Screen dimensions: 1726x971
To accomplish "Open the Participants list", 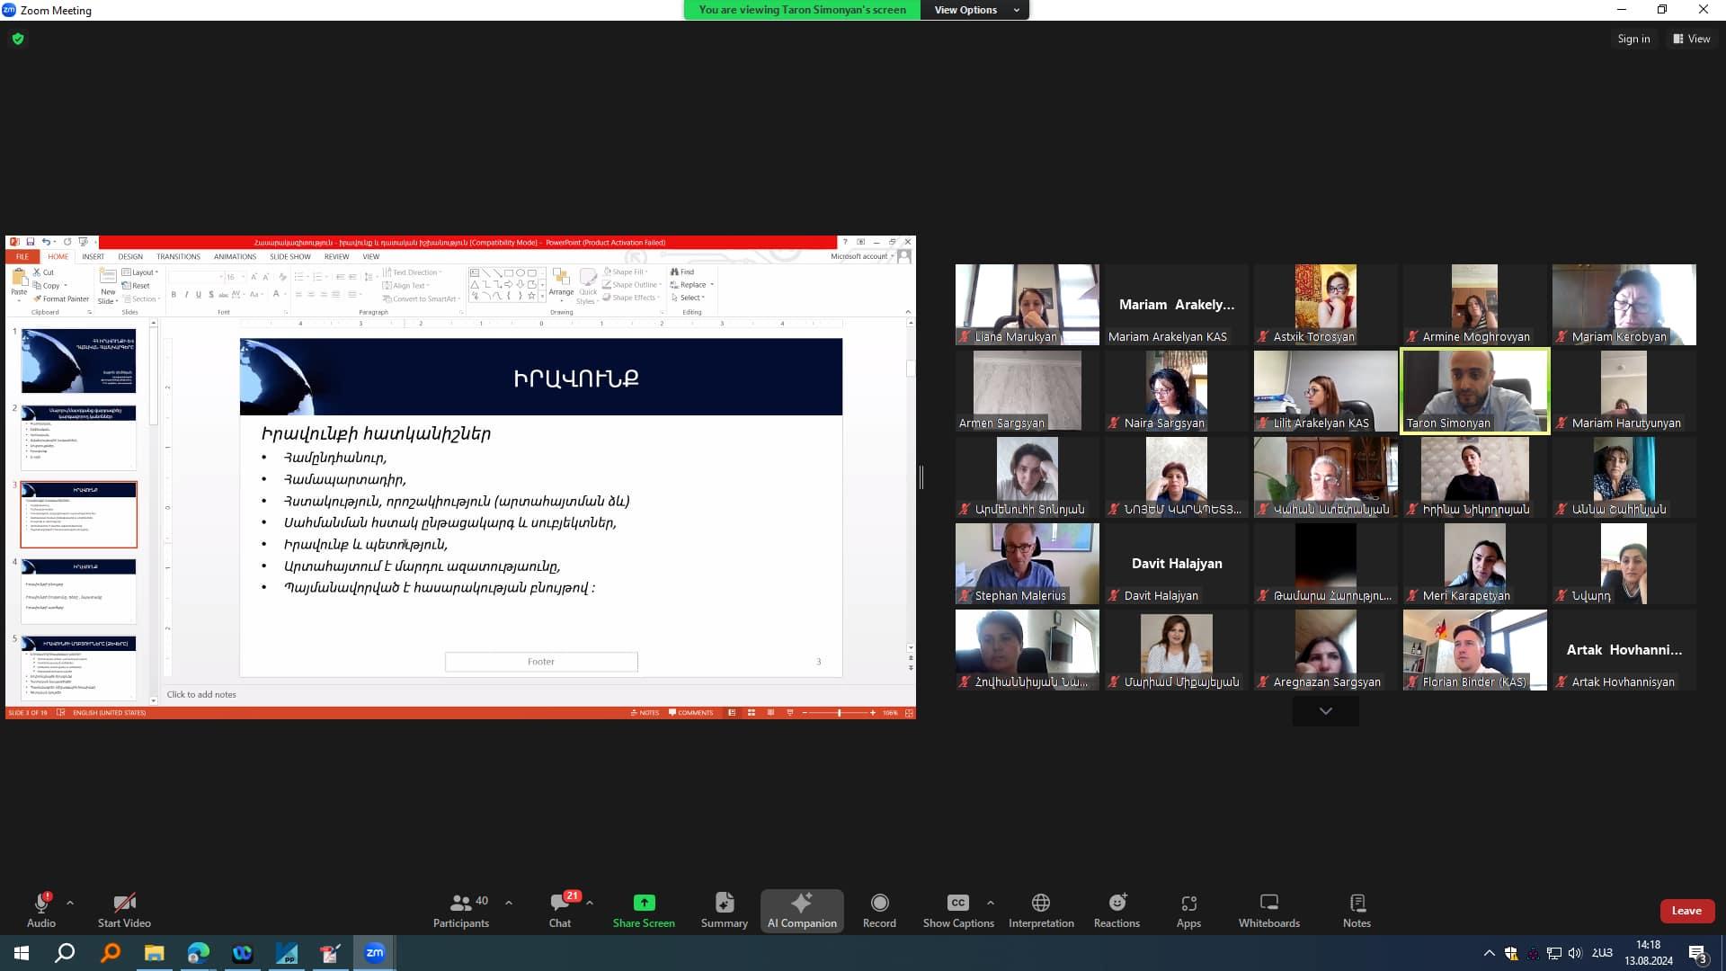I will [460, 910].
